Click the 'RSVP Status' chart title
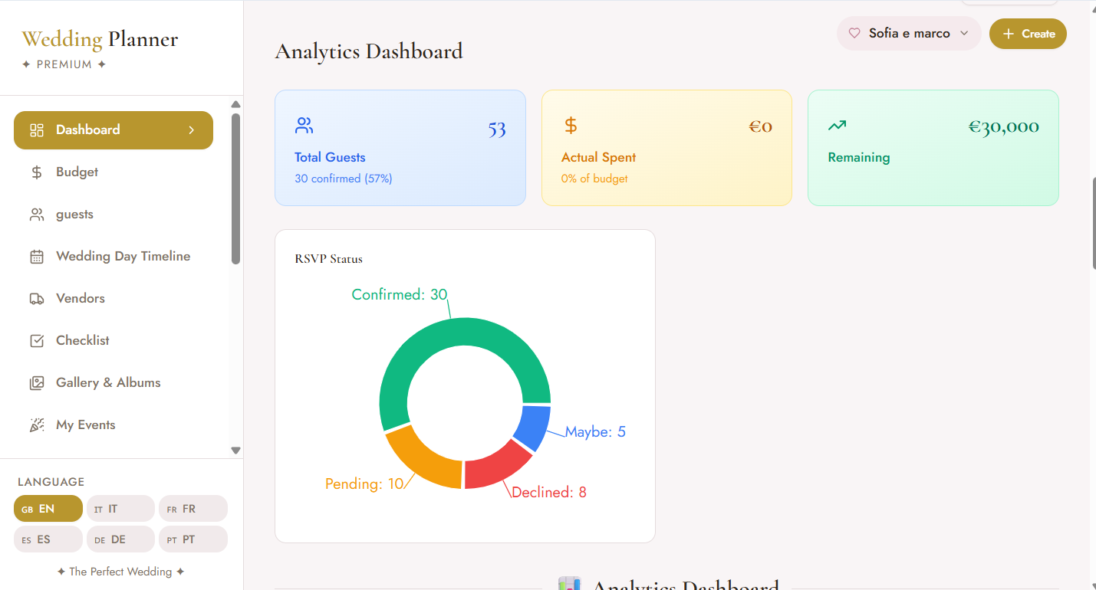 point(328,259)
